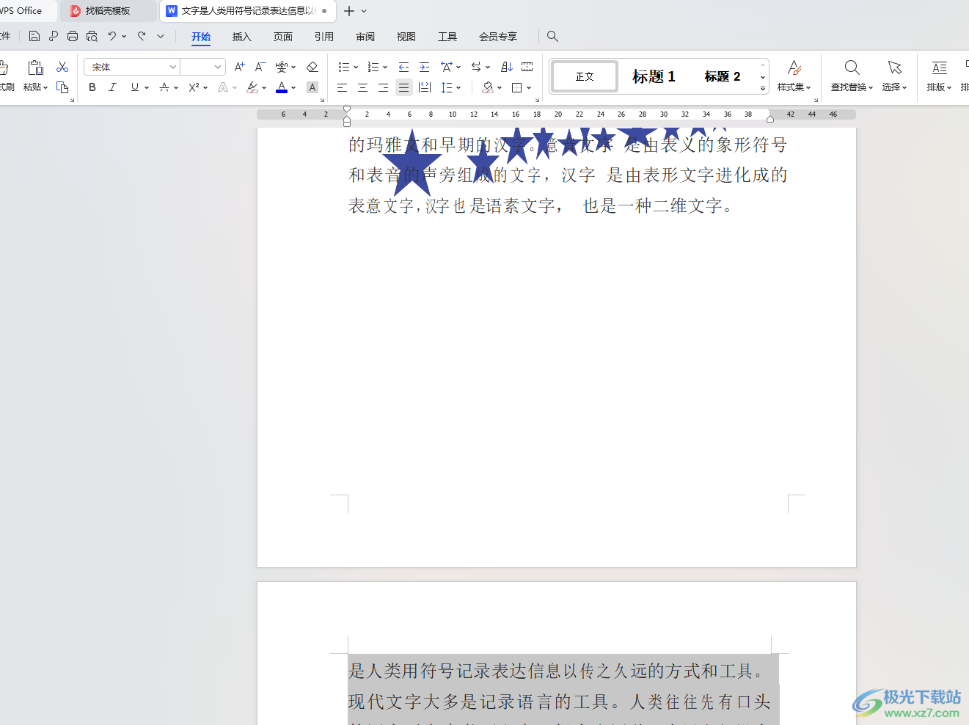Expand the Undo history dropdown arrow
This screenshot has width=969, height=725.
tap(124, 36)
